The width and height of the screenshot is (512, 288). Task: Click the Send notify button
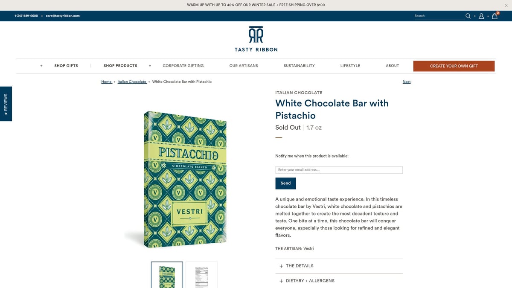click(x=285, y=183)
